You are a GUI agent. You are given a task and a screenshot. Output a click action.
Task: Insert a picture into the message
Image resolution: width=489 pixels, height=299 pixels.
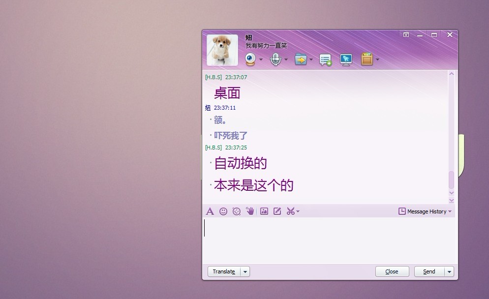tap(264, 211)
